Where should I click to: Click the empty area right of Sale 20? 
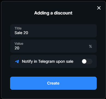(62, 33)
